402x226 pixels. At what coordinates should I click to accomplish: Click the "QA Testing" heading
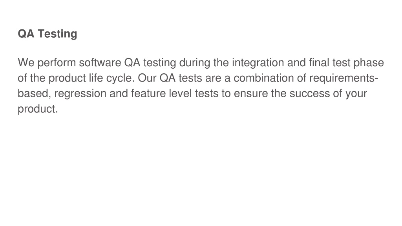(48, 34)
